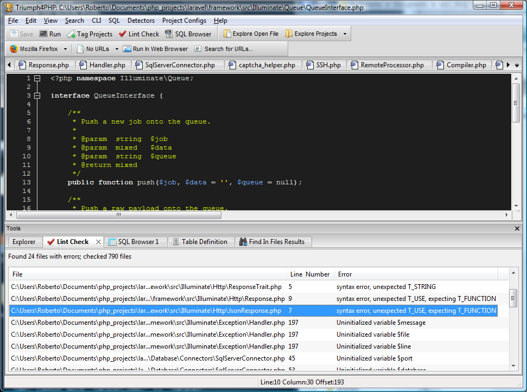Select the Uninitialized variable $port row

tap(253, 358)
